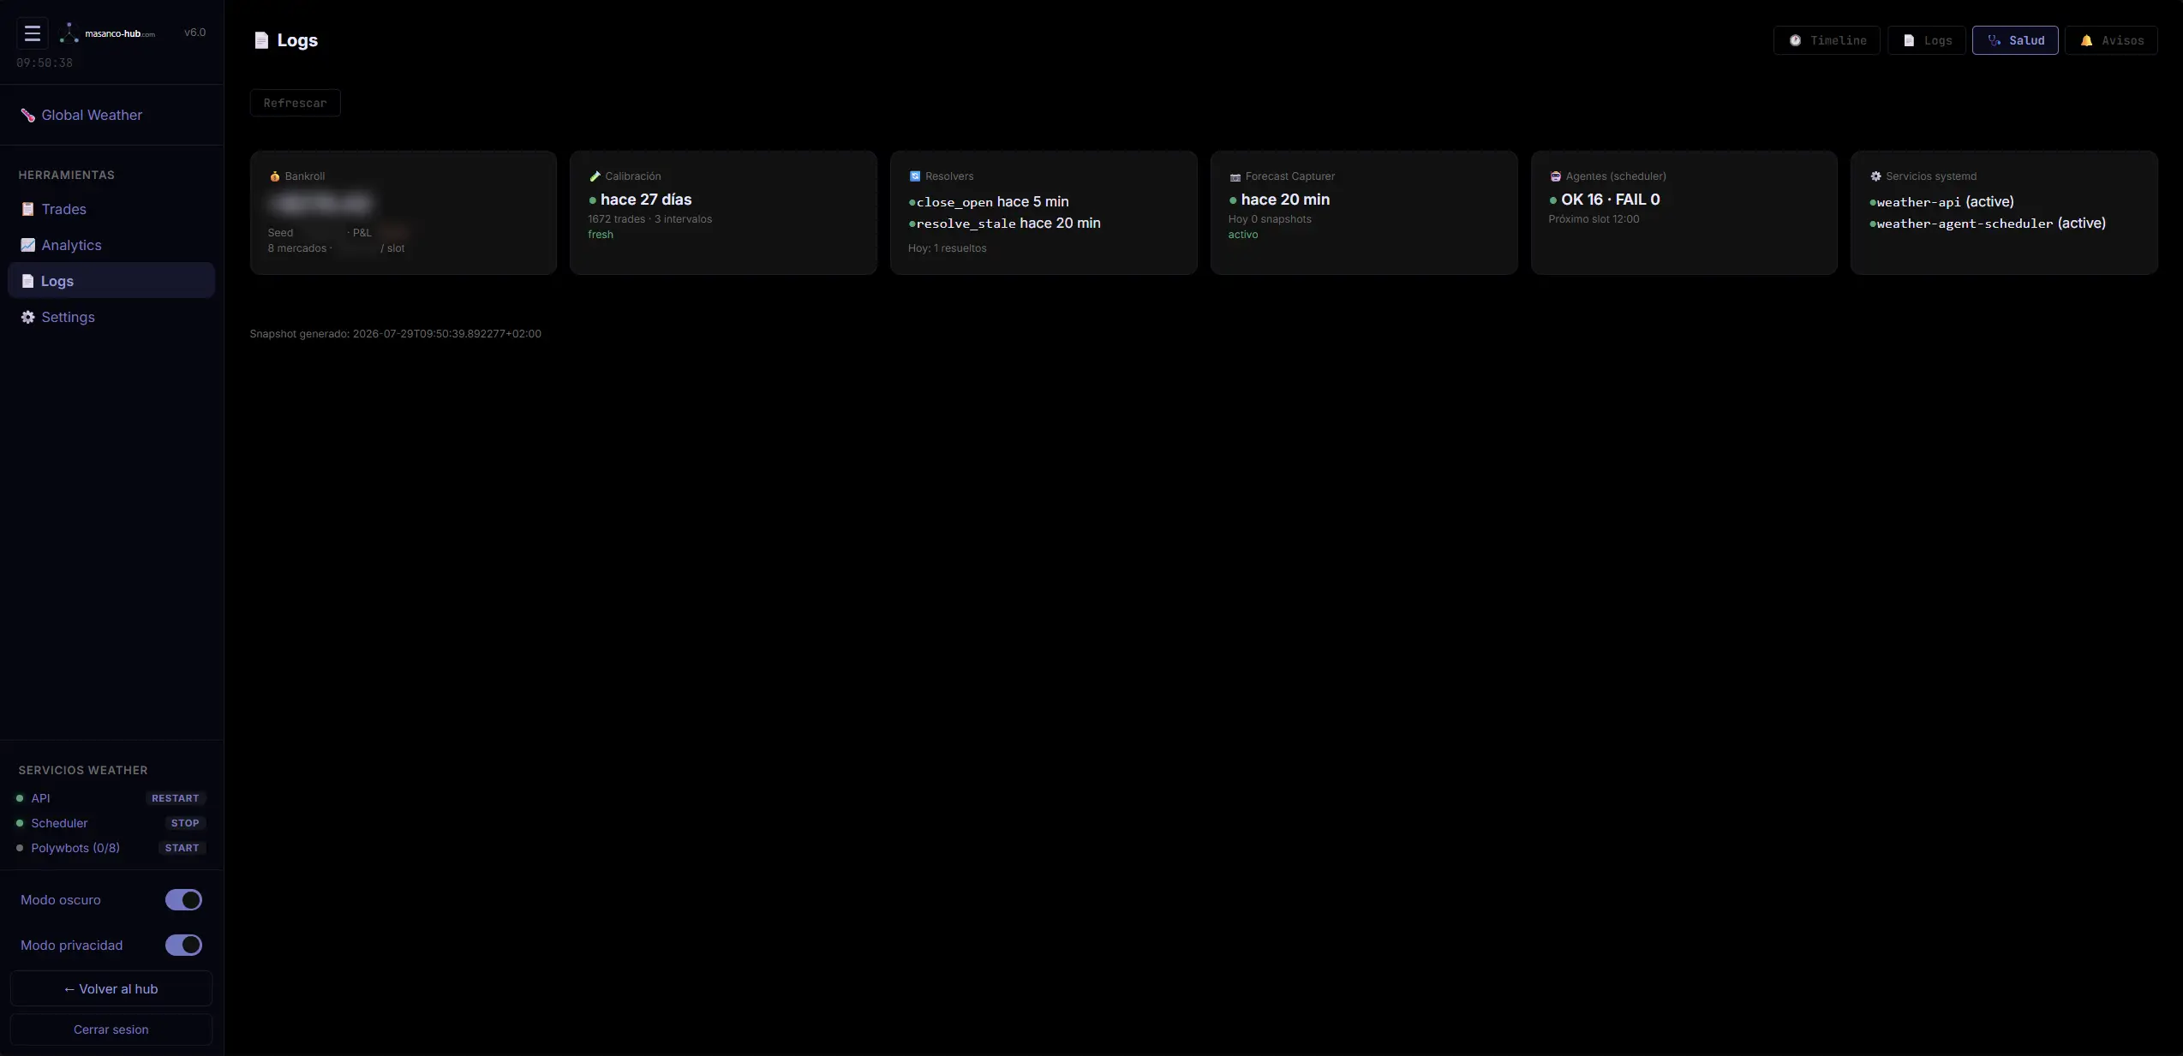Toggle Modo oscuro switch
This screenshot has height=1056, width=2183.
[183, 899]
